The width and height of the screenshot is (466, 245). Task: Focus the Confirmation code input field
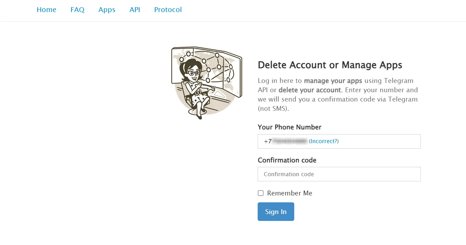coord(339,174)
